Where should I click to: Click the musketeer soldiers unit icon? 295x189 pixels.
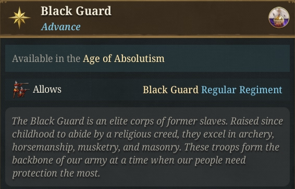tap(21, 90)
